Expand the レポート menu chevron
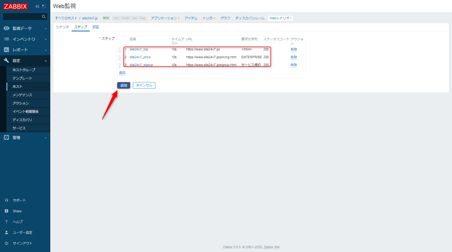This screenshot has width=452, height=252. coord(46,50)
